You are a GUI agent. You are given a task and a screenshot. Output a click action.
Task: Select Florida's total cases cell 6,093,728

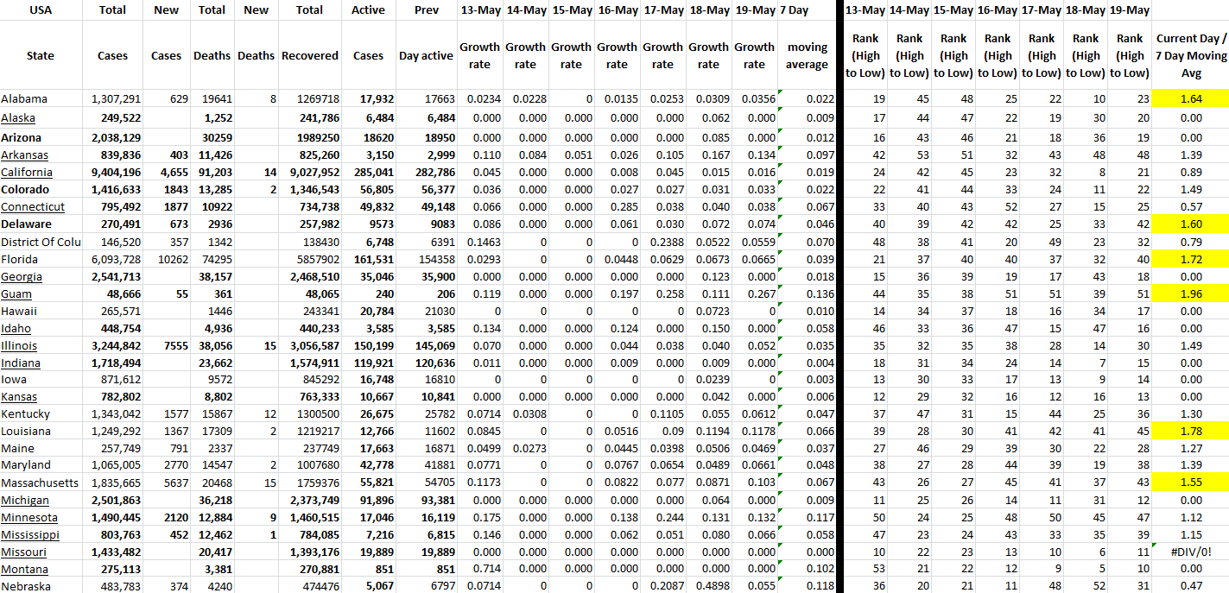tap(112, 259)
